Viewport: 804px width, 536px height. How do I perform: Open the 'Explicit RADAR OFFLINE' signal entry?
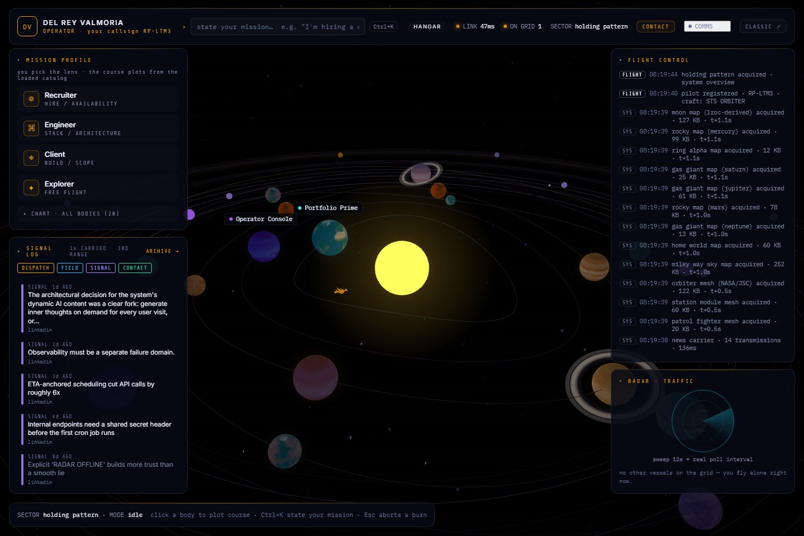coord(100,469)
